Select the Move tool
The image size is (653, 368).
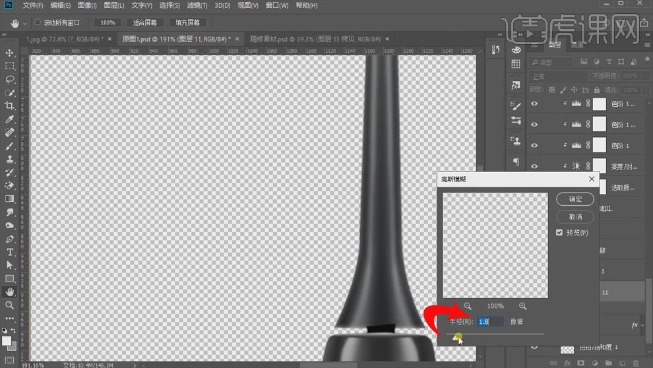[10, 53]
